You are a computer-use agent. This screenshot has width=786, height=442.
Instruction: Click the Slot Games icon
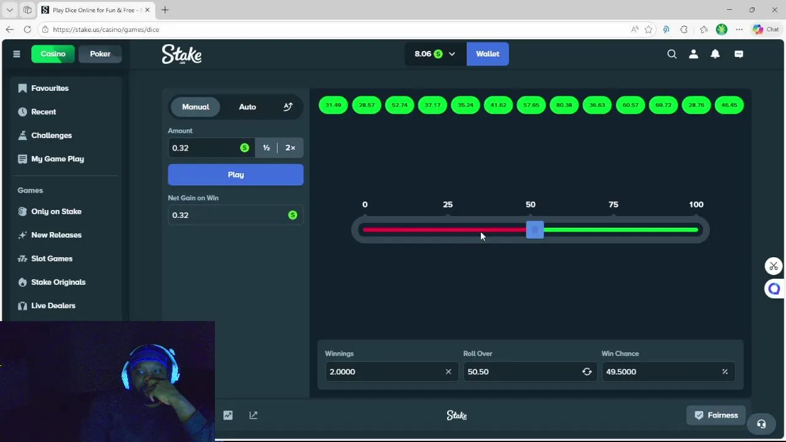23,258
